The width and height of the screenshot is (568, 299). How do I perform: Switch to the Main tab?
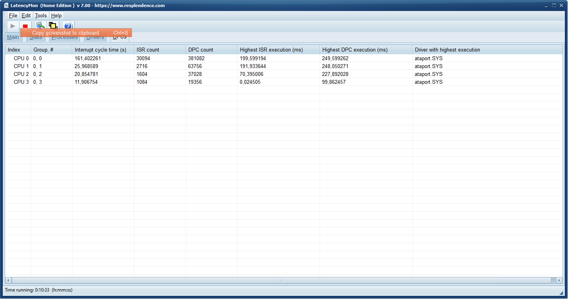point(13,37)
